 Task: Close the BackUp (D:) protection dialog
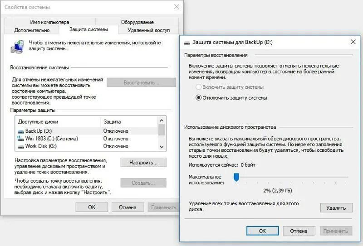tap(353, 42)
